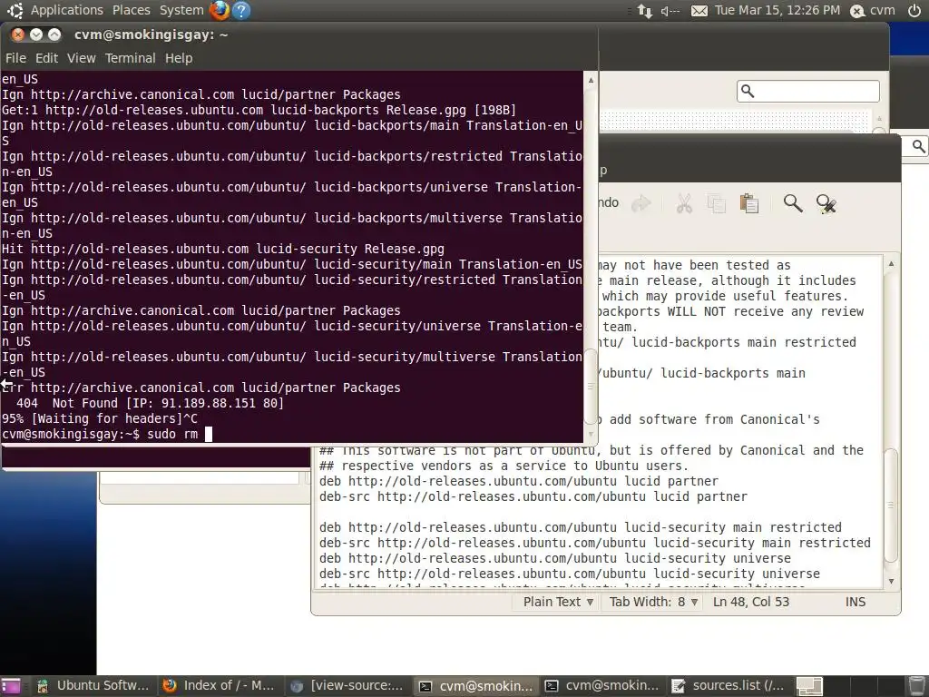The width and height of the screenshot is (929, 697).
Task: Click the 'sudo rm' command prompt line
Action: click(107, 434)
